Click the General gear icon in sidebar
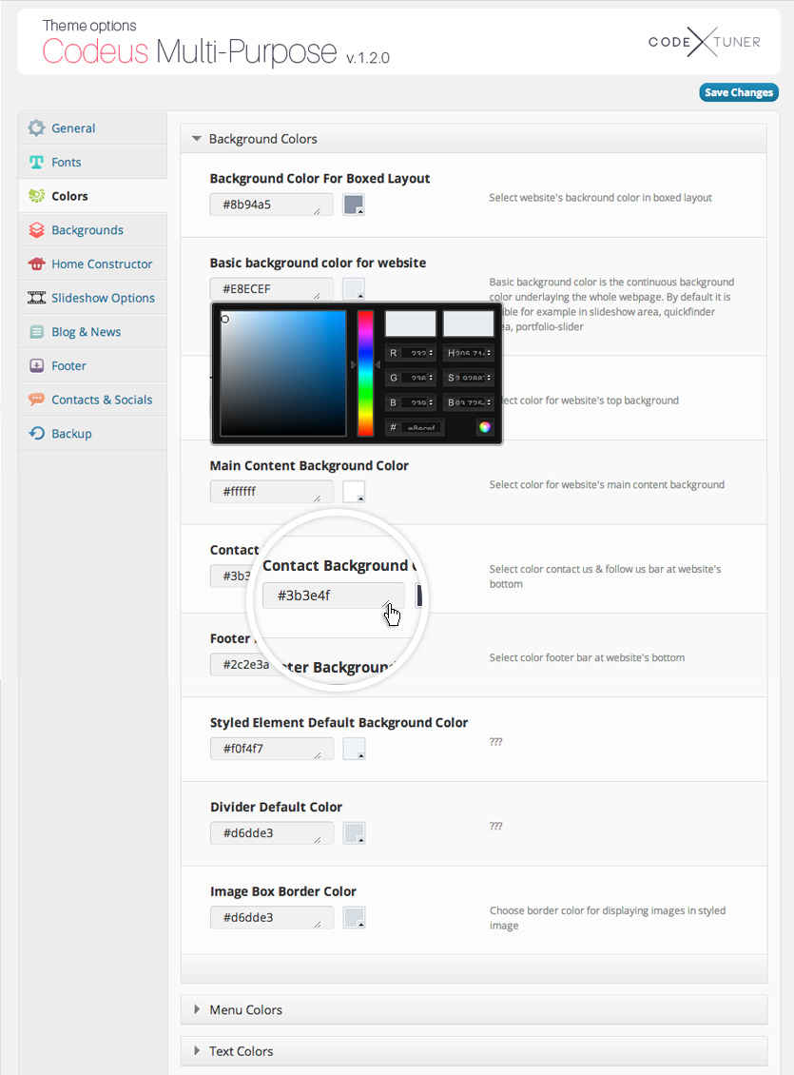Screen dimensions: 794x1075 pos(36,127)
